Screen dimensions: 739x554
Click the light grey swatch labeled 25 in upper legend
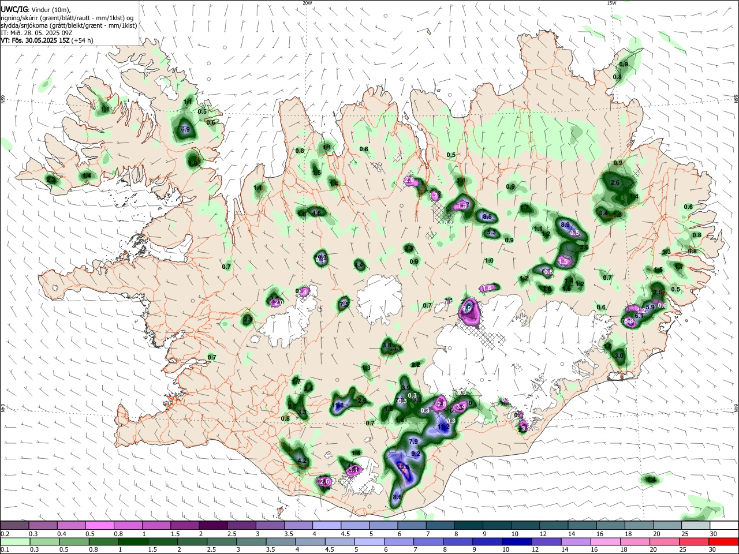(696, 525)
